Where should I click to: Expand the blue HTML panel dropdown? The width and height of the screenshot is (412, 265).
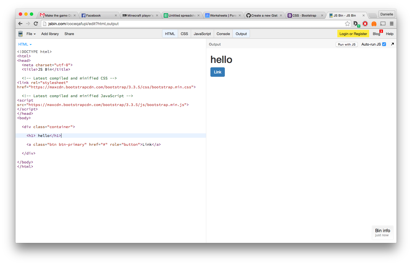click(x=25, y=44)
